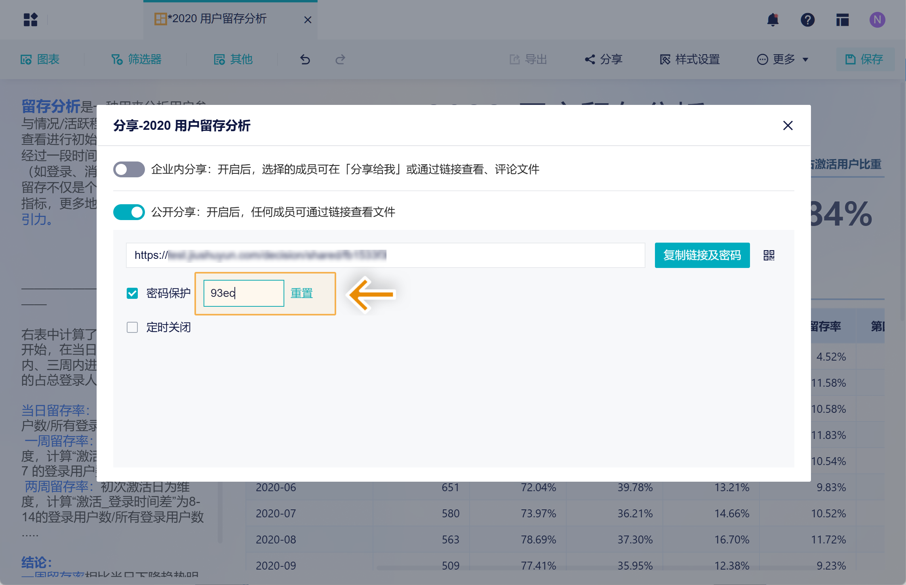Select the 2020 用户留存分析 tab
Screen dimensions: 906x585
218,19
